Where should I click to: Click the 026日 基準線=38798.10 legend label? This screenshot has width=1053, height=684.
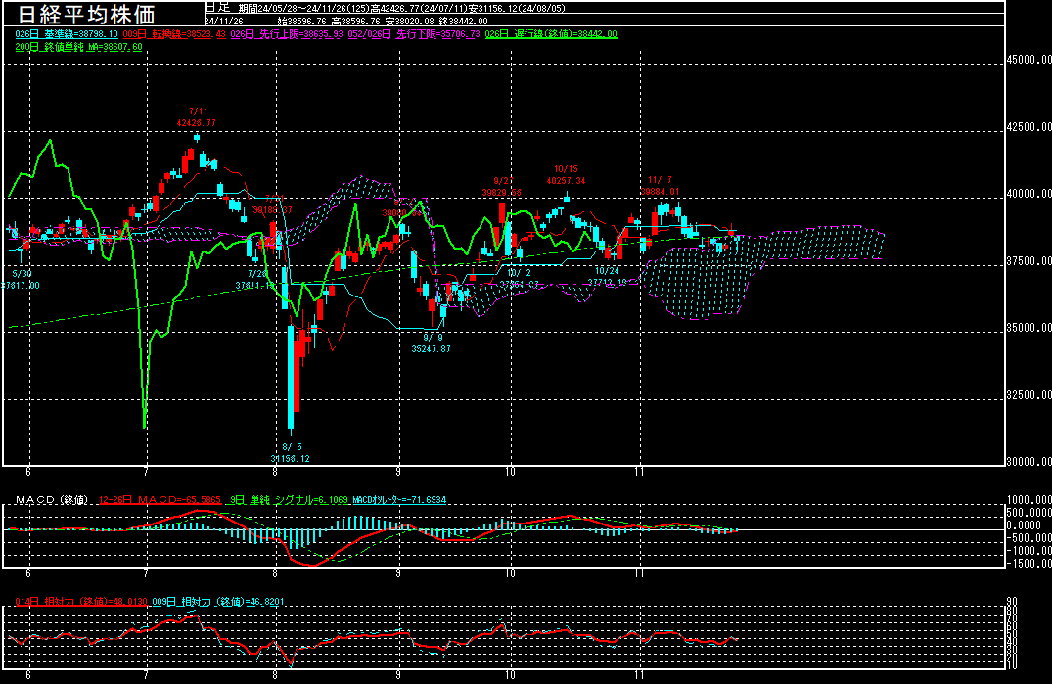[67, 33]
